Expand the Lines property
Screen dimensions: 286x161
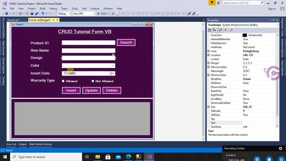(209, 51)
